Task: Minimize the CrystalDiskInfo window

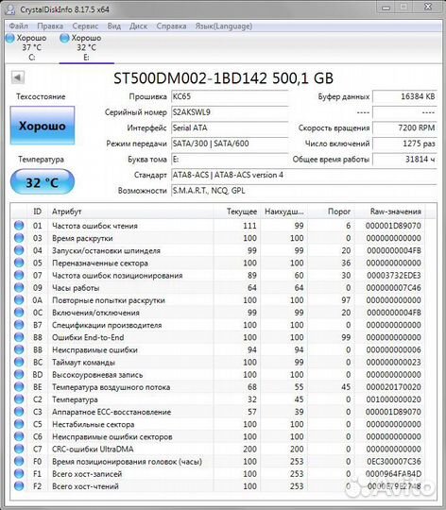Action: (386, 8)
